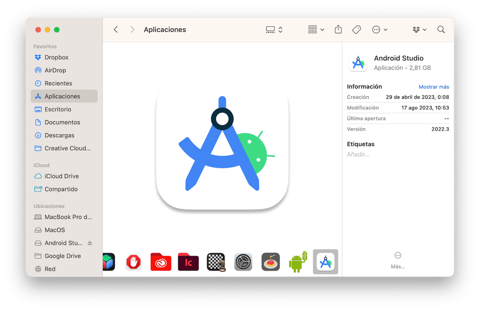Select the MacOS disk in sidebar
Screen dimensions: 480x311
point(64,230)
